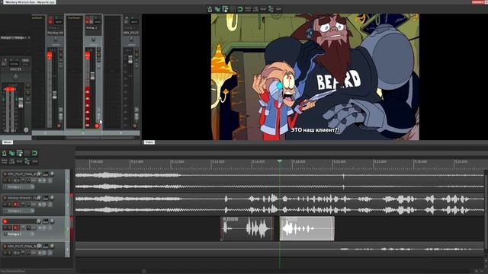Click item grouping in lower-left track toolbar
The height and width of the screenshot is (274, 488).
pos(20,153)
